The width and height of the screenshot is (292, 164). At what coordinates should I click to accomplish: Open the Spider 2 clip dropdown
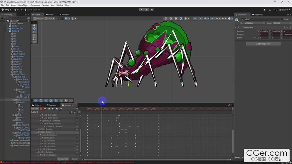pyautogui.click(x=46, y=112)
